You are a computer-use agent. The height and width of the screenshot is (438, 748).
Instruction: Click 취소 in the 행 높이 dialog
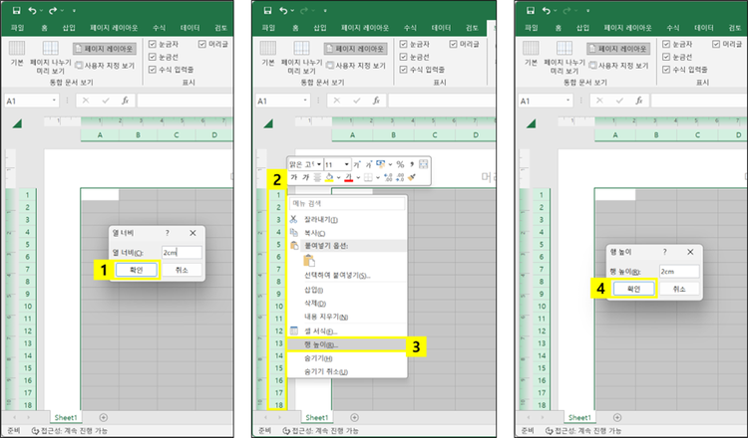click(679, 289)
